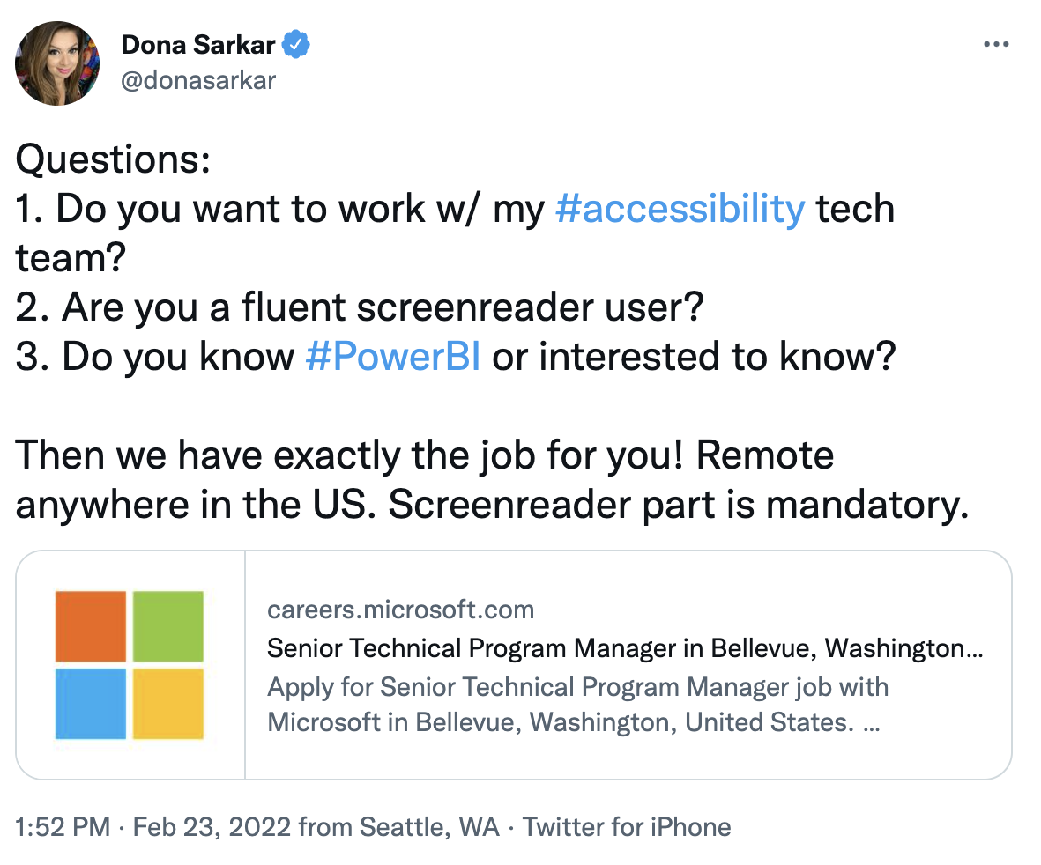1041x865 pixels.
Task: Click the tweet text body
Action: point(492,332)
